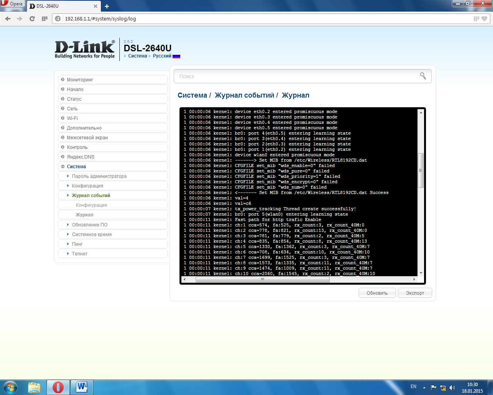Image resolution: width=493 pixels, height=395 pixels.
Task: Click the search magnifier icon
Action: pos(423,76)
